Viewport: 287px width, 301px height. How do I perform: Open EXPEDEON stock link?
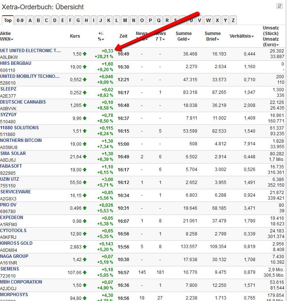pyautogui.click(x=12, y=218)
